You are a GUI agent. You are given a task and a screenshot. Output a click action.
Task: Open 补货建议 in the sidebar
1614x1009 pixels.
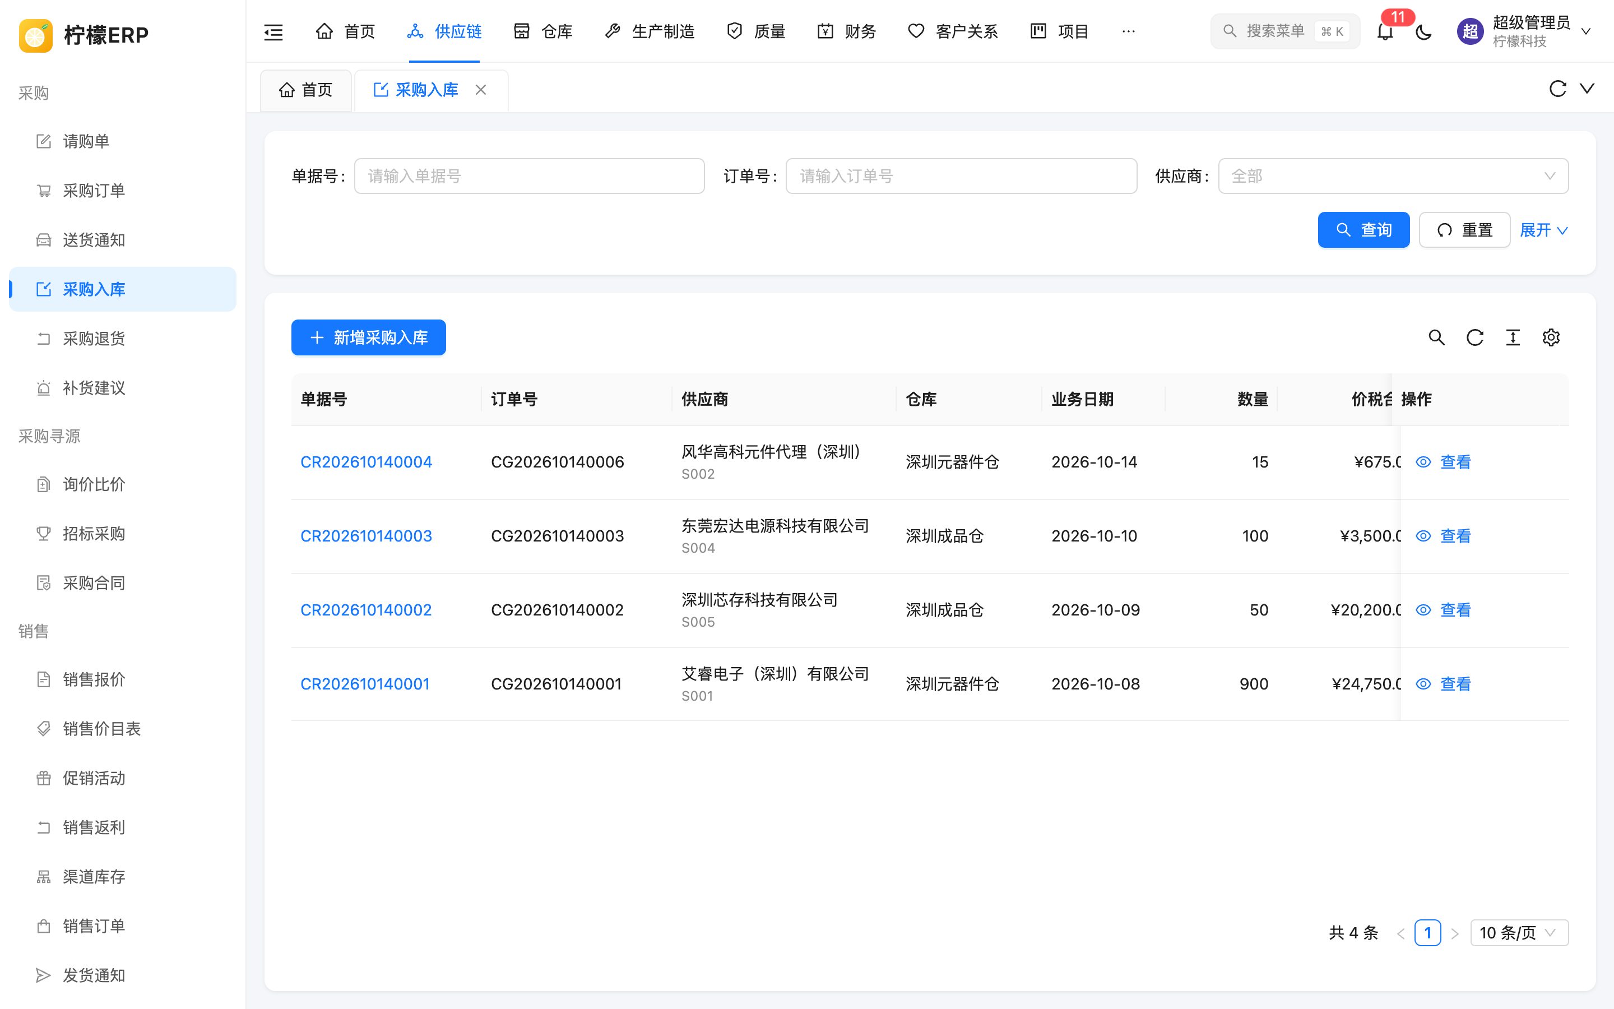pos(123,388)
